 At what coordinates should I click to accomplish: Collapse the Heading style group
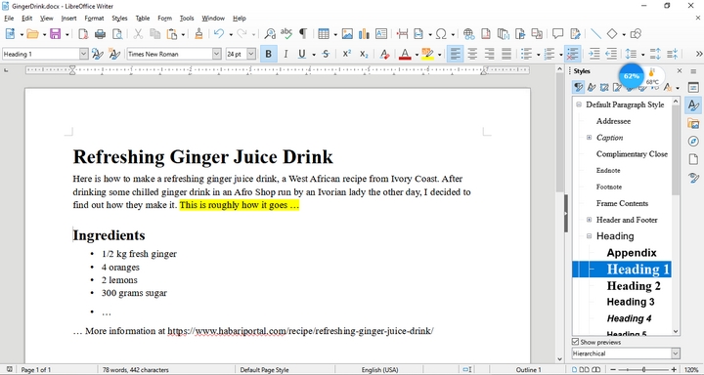(x=589, y=236)
